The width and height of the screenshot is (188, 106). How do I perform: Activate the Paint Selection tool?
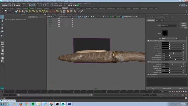(x=2, y=24)
